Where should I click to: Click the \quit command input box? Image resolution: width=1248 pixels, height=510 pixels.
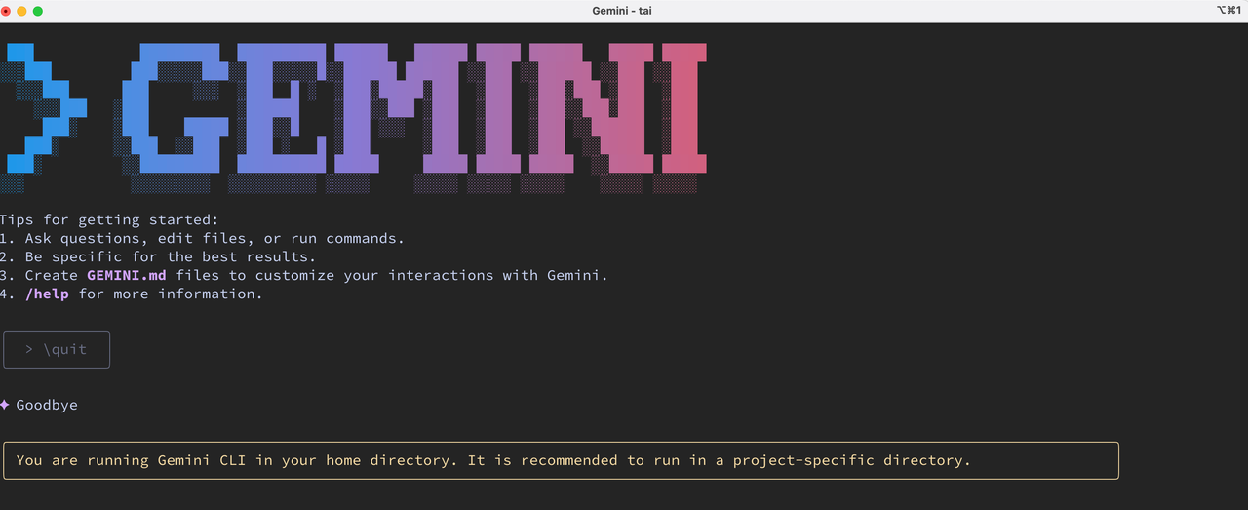click(57, 349)
